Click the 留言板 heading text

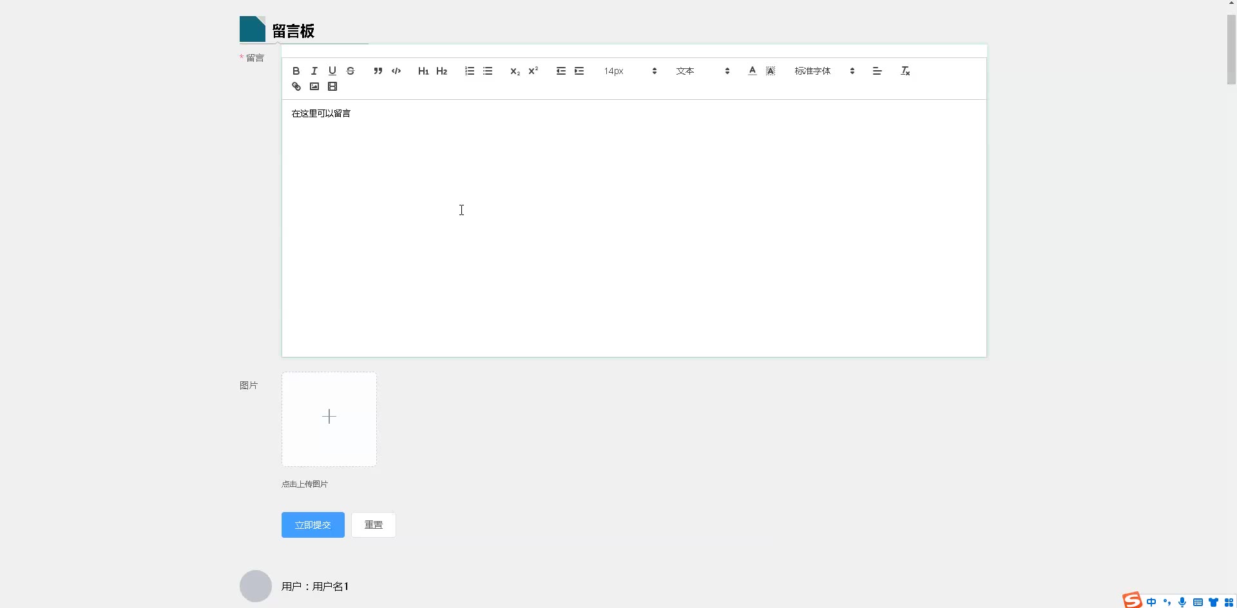tap(293, 31)
